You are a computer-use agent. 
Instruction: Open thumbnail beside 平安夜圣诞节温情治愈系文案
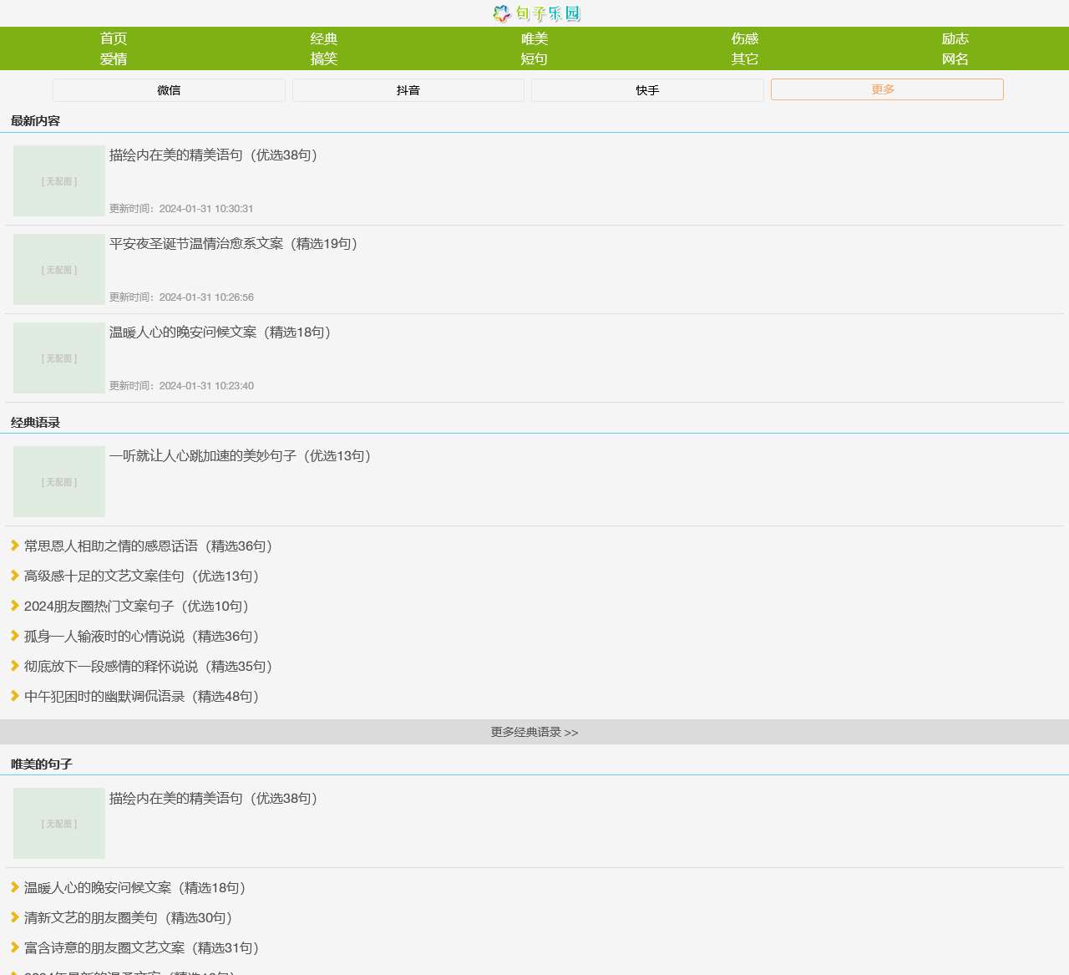[x=59, y=270]
